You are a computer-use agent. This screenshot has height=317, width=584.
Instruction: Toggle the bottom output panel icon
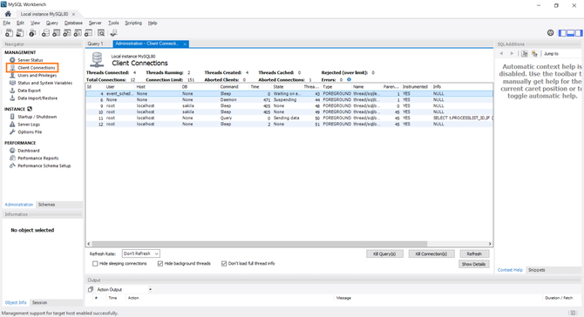571,33
